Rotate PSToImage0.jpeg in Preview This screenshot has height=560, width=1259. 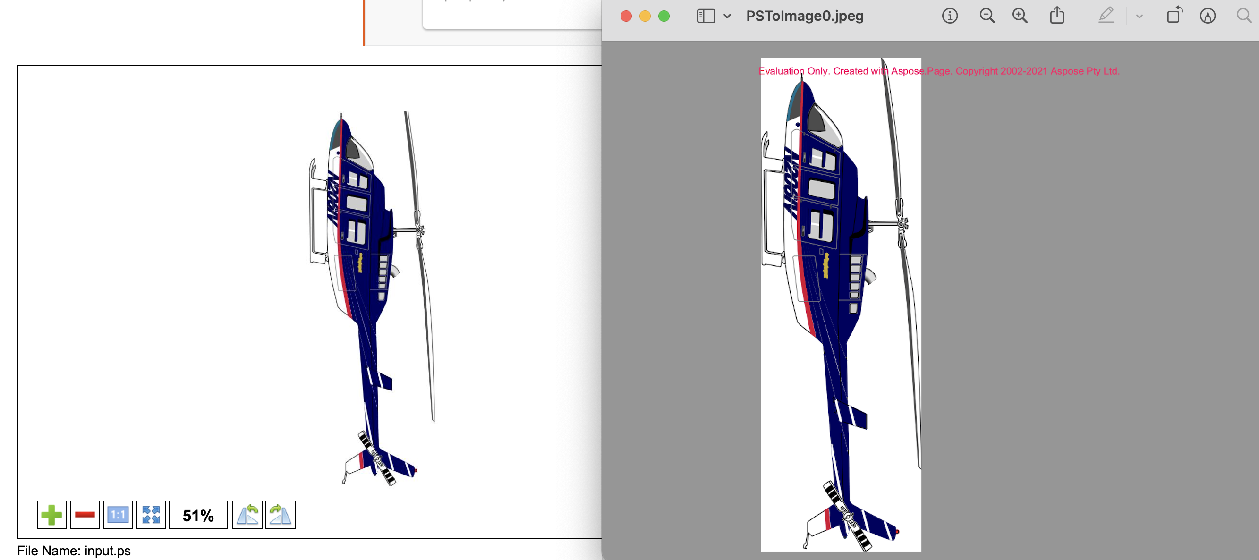(1174, 16)
